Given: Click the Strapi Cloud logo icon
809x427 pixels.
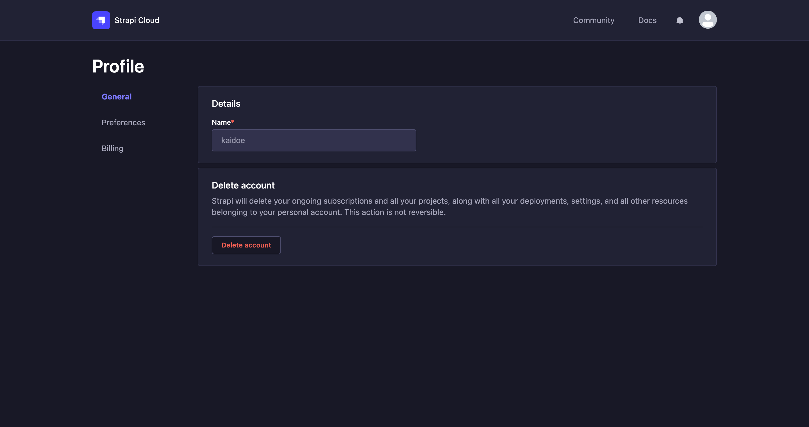Looking at the screenshot, I should coord(101,20).
